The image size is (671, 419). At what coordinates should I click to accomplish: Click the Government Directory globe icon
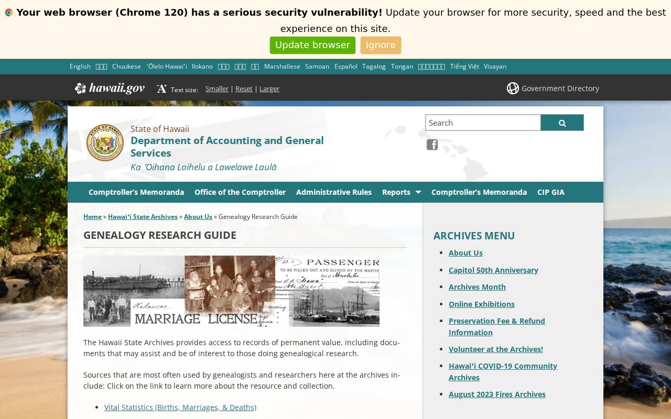click(x=513, y=88)
